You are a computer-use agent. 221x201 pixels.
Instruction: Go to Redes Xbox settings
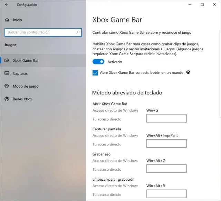tap(22, 99)
